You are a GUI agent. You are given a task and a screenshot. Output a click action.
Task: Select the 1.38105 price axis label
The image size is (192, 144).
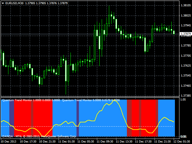click(185, 6)
